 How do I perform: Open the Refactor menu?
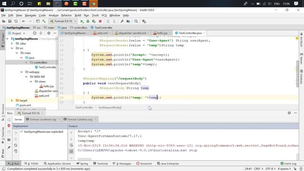[66, 15]
